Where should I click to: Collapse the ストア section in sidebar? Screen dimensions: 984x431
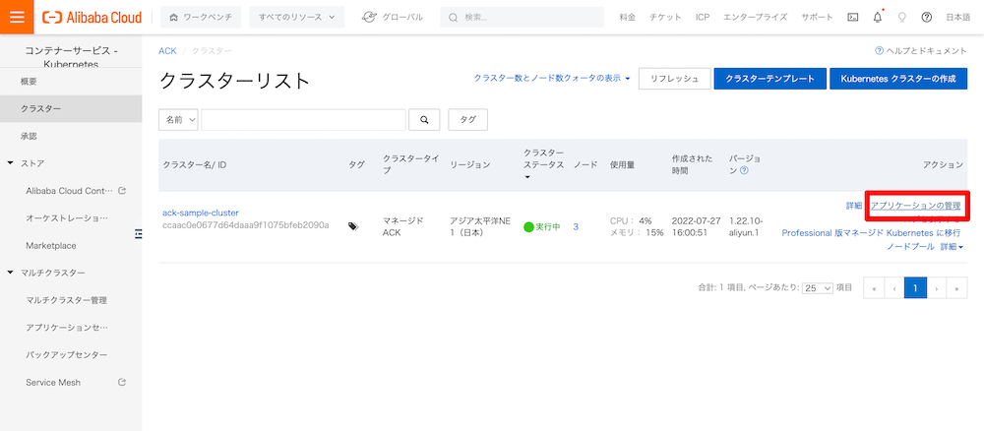[10, 163]
